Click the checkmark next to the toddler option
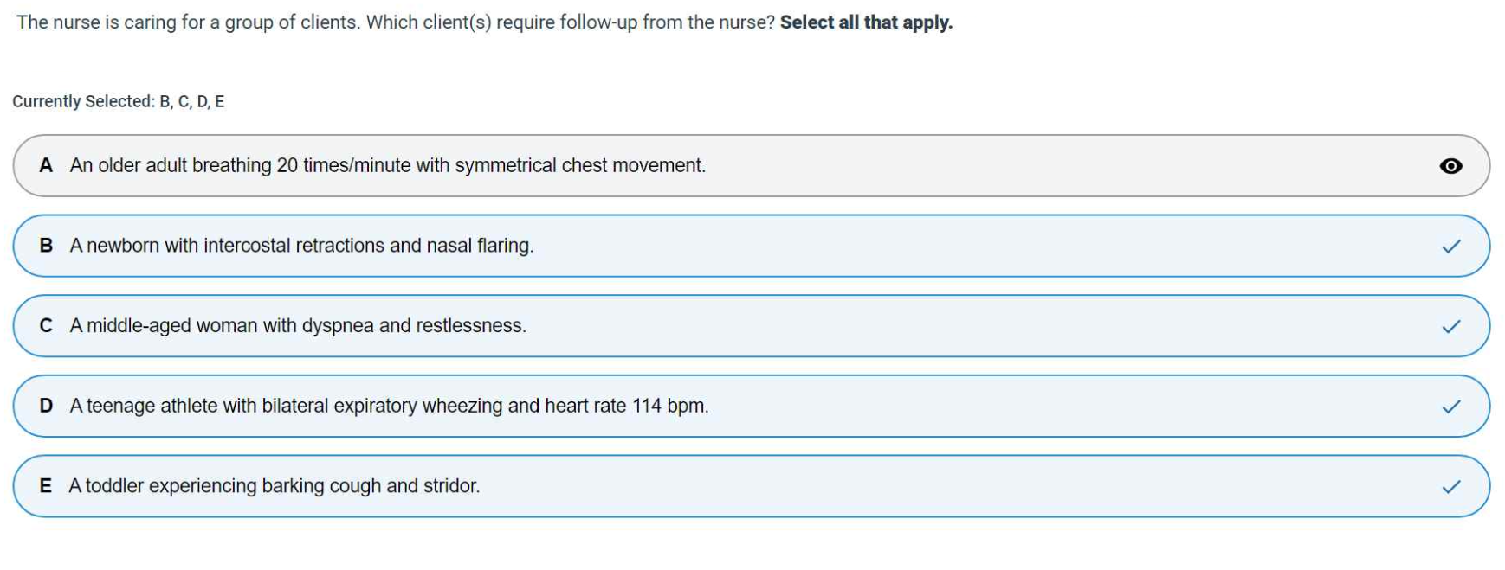 [x=1451, y=487]
